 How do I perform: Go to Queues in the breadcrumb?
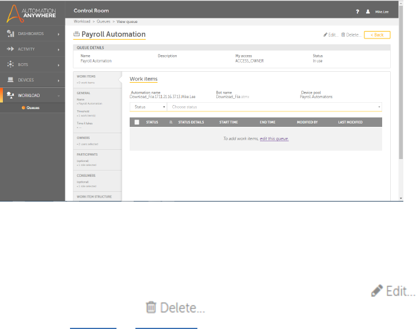103,21
